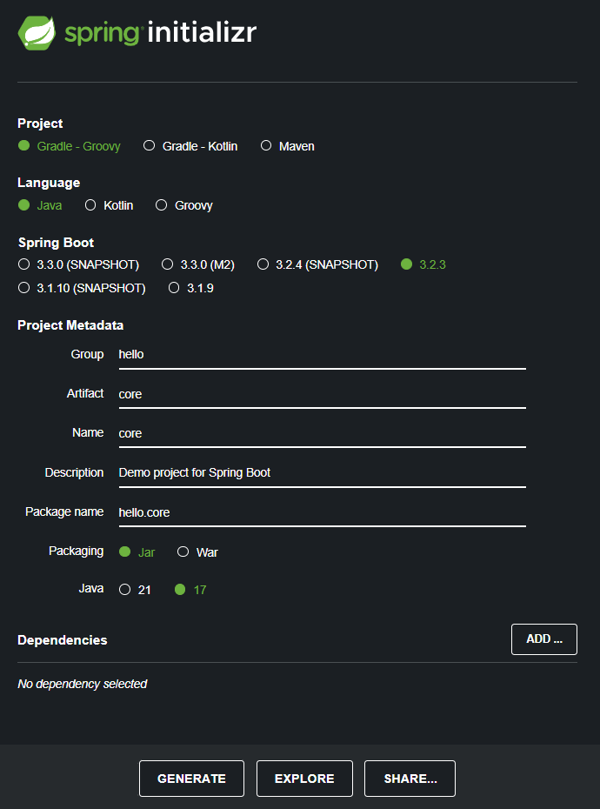Screen dimensions: 600x809
Task: Select the Gradle - Kotlin project option
Action: (190, 146)
